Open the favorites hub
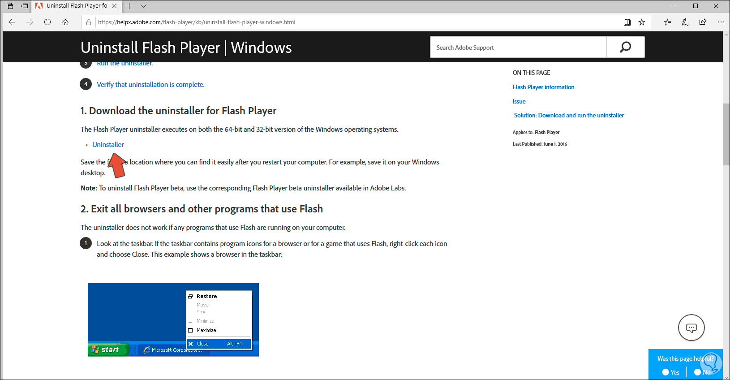This screenshot has height=380, width=730. click(x=667, y=22)
